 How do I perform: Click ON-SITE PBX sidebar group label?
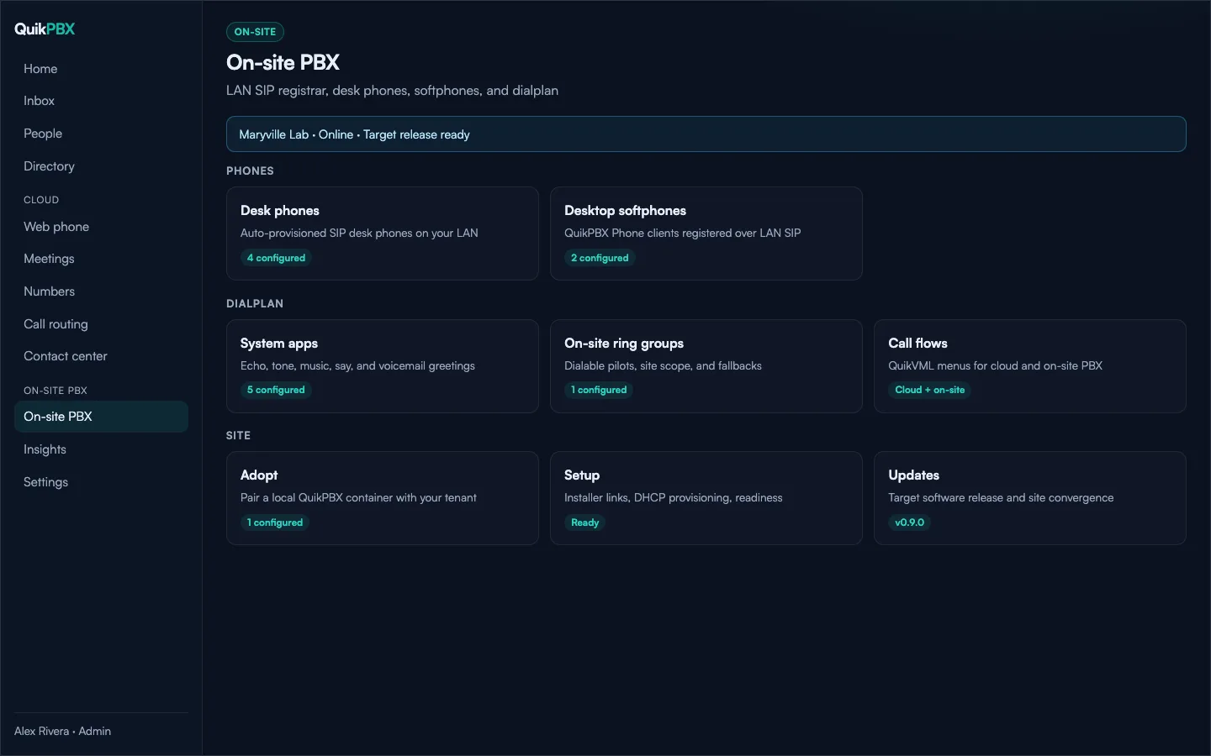pyautogui.click(x=56, y=391)
